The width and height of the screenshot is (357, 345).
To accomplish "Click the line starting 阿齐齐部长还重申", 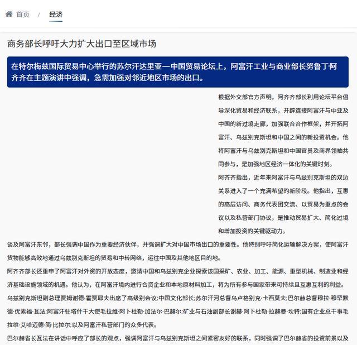I will pos(178,271).
